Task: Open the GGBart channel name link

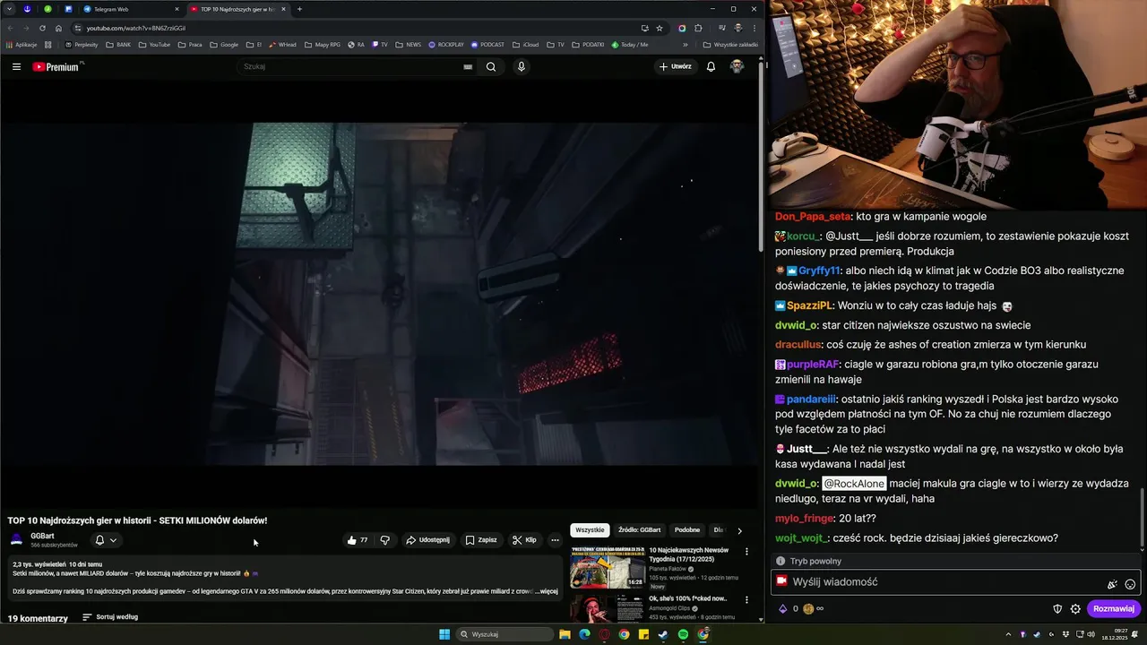Action: [x=42, y=536]
